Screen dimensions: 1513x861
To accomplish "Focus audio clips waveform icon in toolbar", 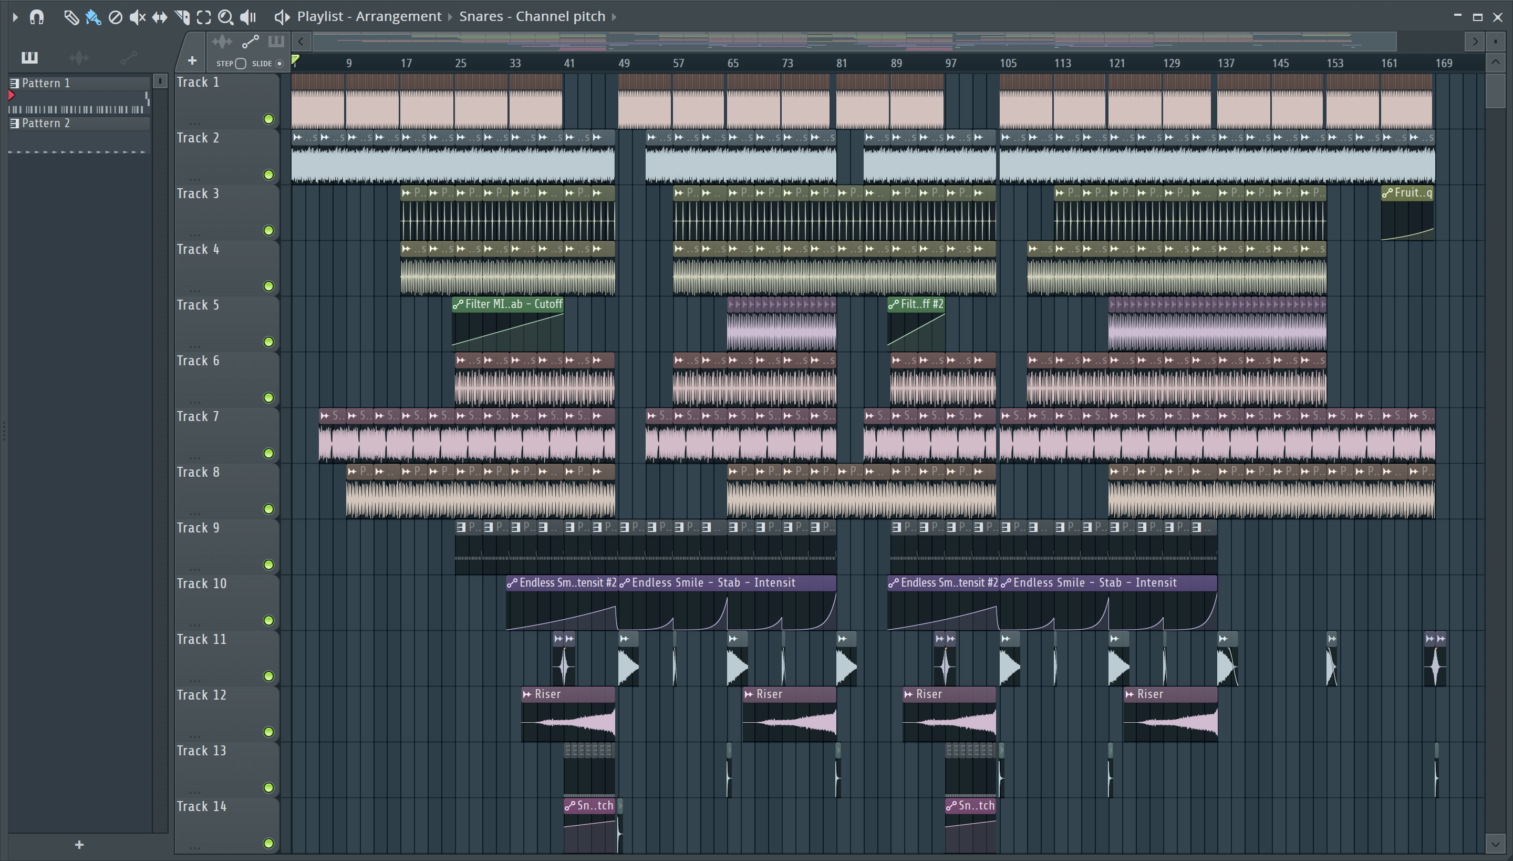I will point(222,42).
